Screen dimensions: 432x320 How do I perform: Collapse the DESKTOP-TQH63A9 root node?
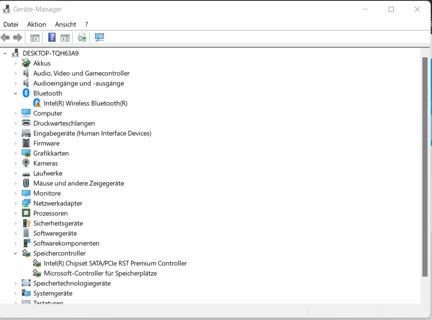pyautogui.click(x=5, y=53)
